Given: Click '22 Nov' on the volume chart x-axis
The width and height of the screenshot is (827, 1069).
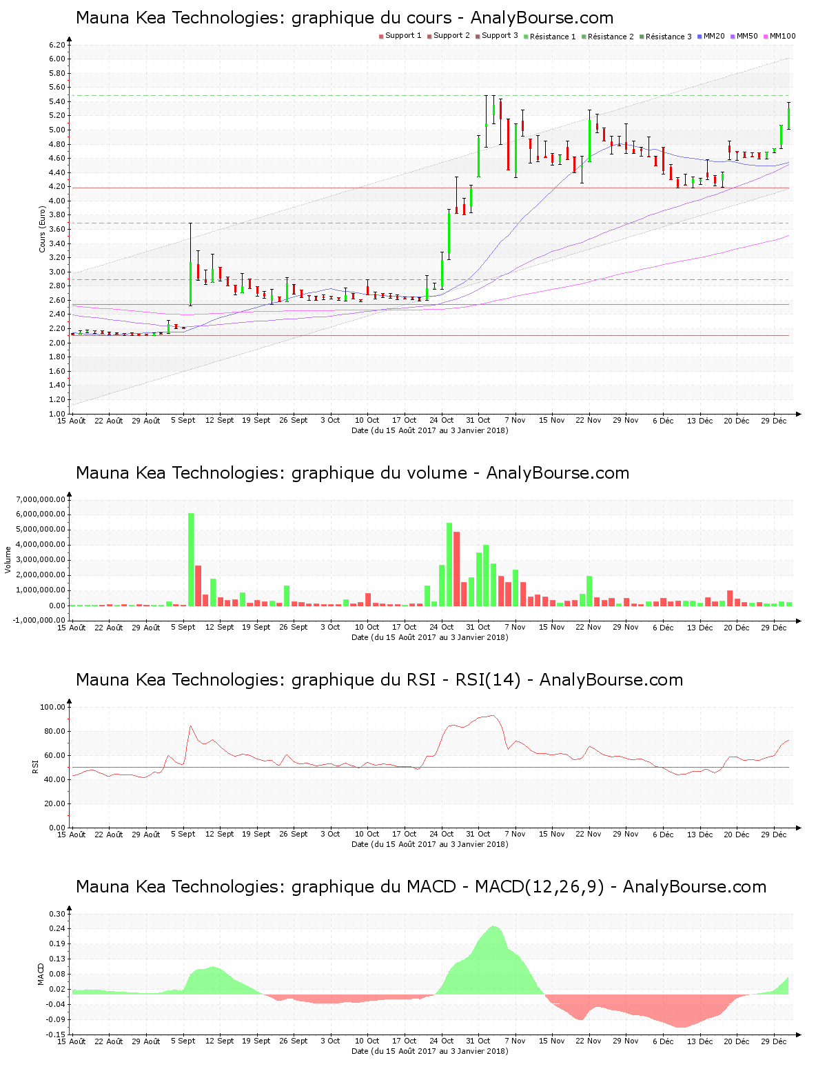Looking at the screenshot, I should (589, 627).
